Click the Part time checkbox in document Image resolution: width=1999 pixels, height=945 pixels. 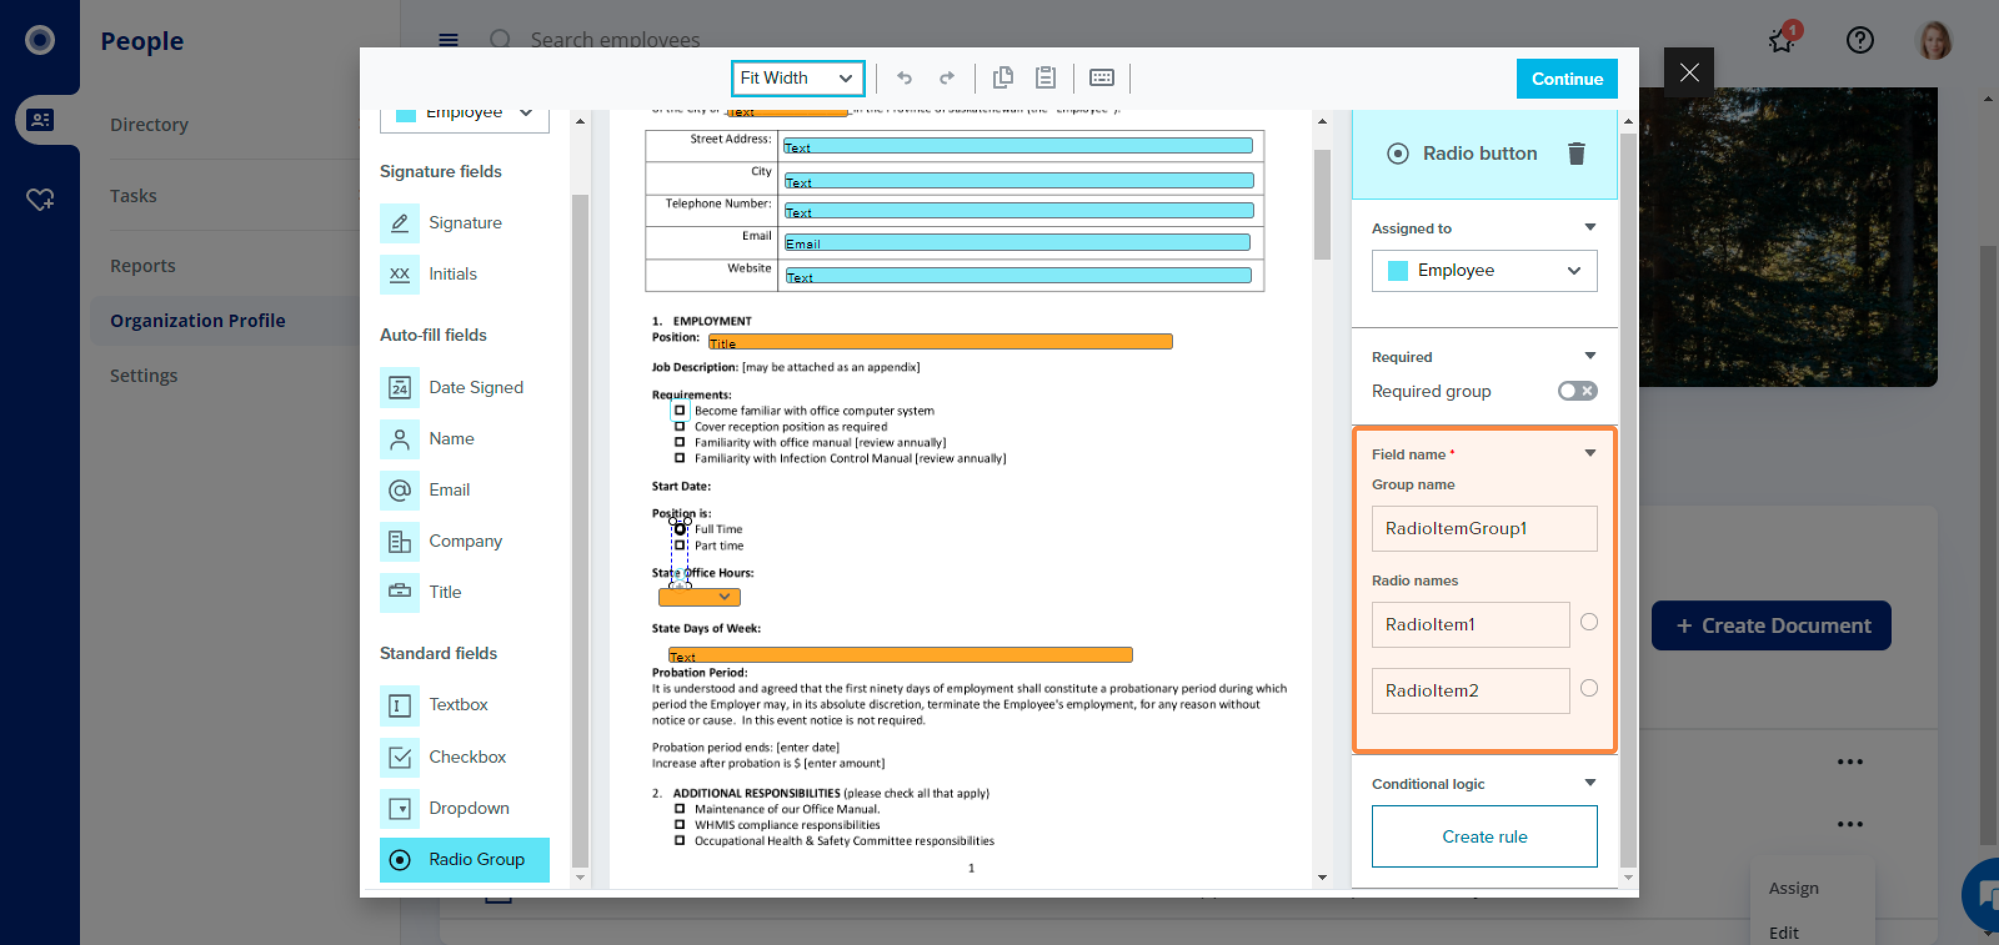tap(680, 545)
